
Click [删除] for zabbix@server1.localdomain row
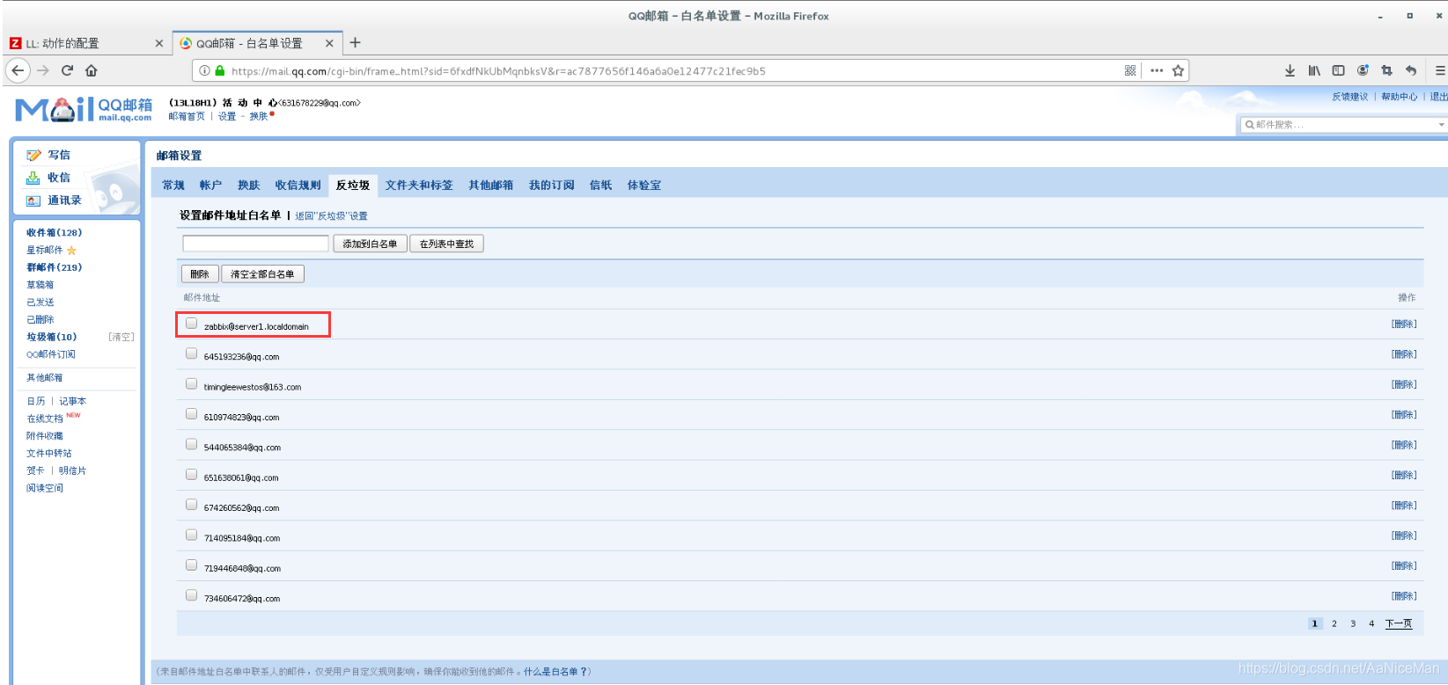[x=1404, y=324]
